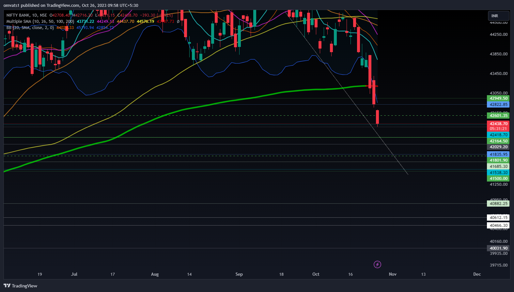
Task: Click the Oct label on time axis
Action: pos(316,274)
